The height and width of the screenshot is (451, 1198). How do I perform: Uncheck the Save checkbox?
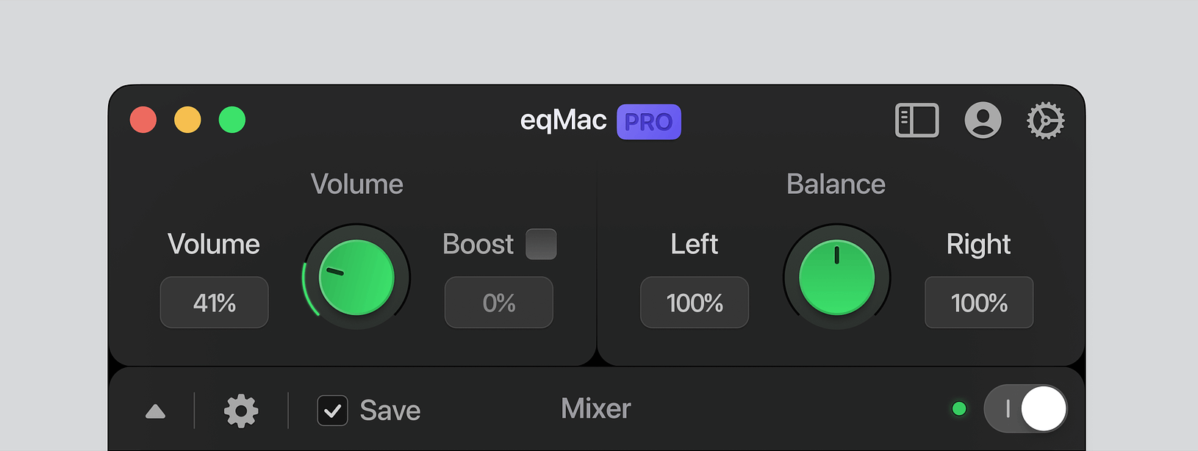tap(332, 411)
